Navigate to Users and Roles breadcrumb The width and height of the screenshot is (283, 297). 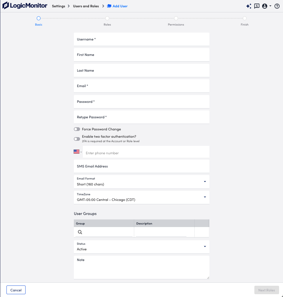coord(86,6)
